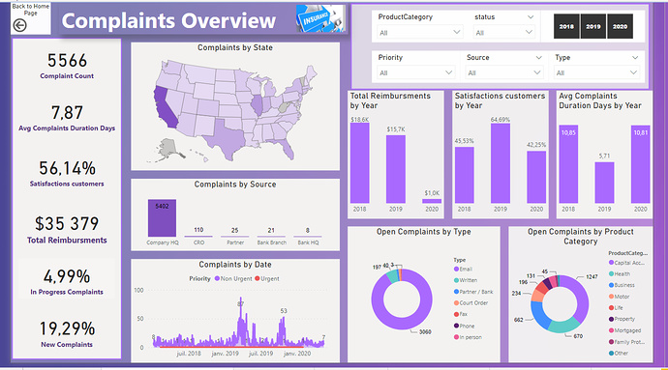Viewport: 668px width, 370px height.
Task: Select the 2019 year slicer button
Action: 593,26
